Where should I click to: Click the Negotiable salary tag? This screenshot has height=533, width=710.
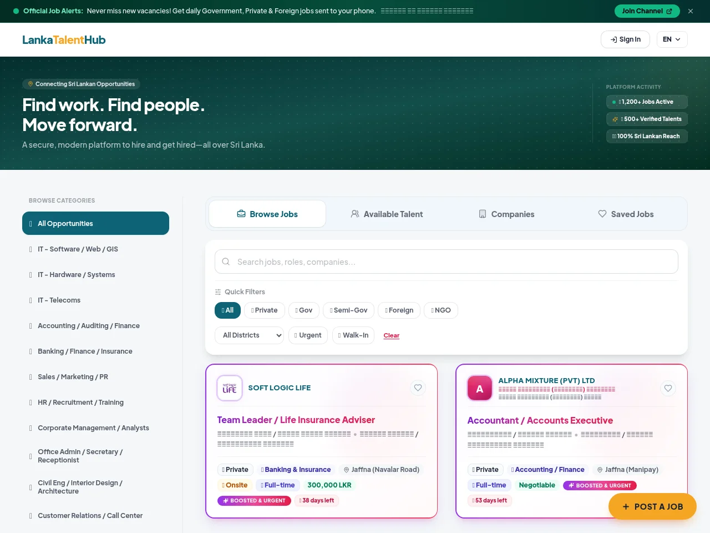coord(537,485)
